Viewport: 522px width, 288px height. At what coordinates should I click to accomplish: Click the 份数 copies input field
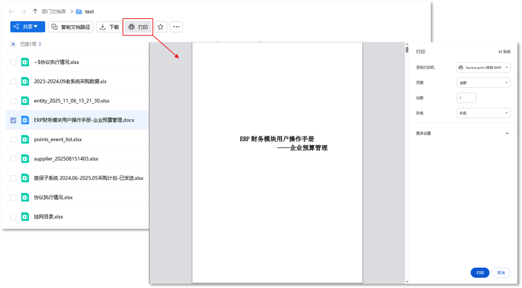coord(466,98)
